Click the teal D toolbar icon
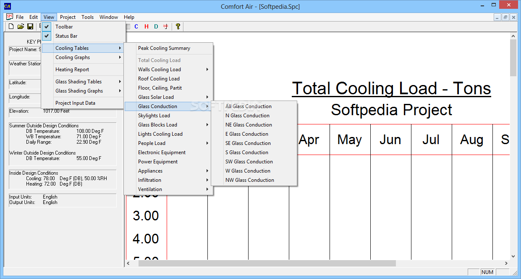 coord(156,26)
